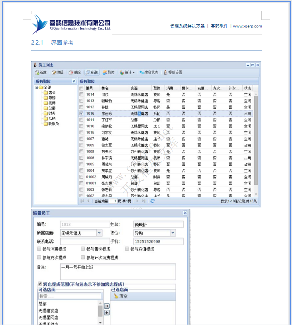The width and height of the screenshot is (292, 325).
Task: Enable 参与充次提成 checkbox
Action: 39,257
